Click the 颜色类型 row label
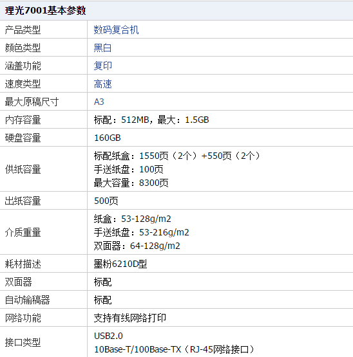 (23, 48)
